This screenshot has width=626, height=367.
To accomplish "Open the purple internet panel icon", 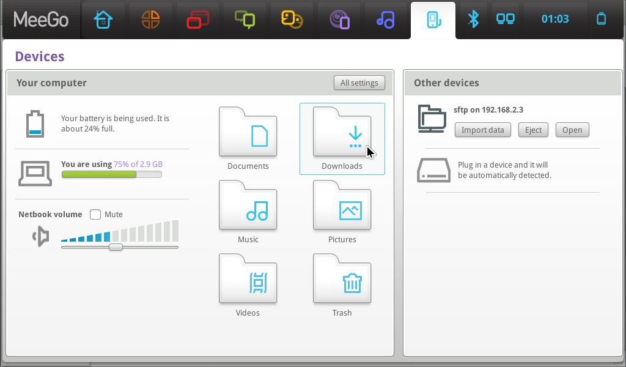I will [339, 20].
